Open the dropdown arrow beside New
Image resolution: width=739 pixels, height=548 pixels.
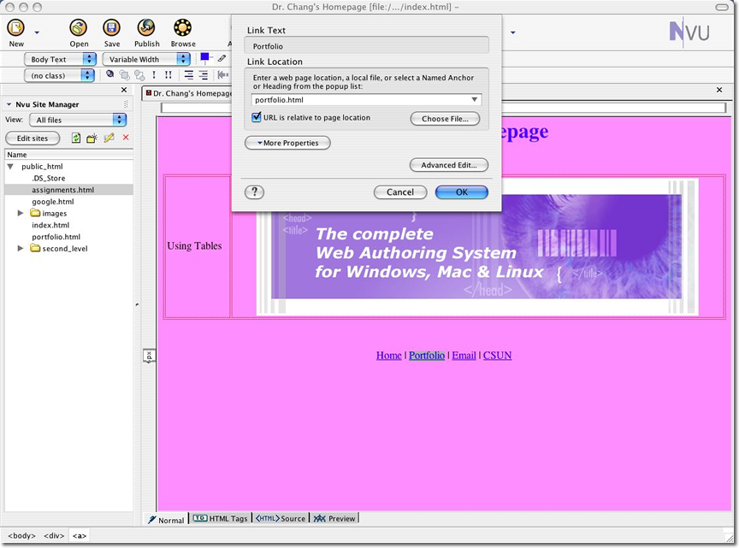click(37, 32)
